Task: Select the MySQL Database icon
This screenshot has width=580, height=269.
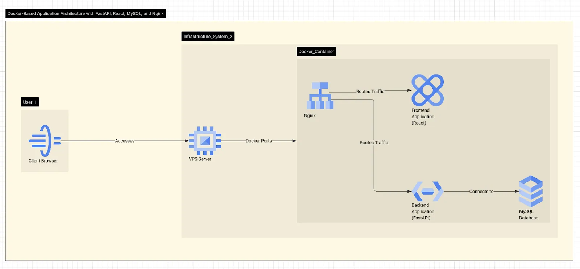Action: point(531,192)
